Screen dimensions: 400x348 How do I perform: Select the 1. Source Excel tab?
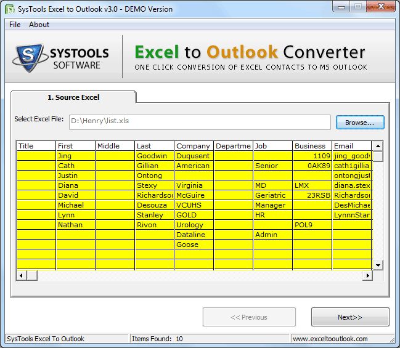(x=73, y=97)
